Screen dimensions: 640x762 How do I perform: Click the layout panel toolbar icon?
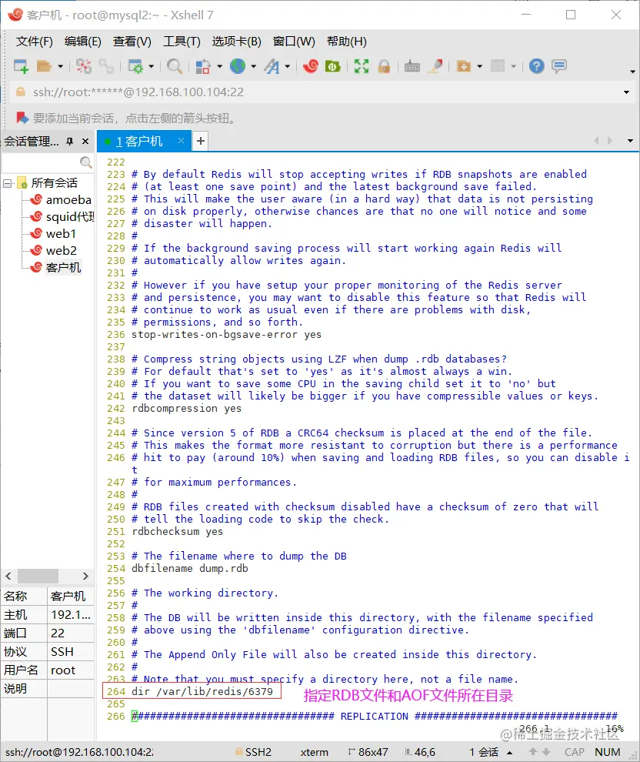[x=498, y=66]
